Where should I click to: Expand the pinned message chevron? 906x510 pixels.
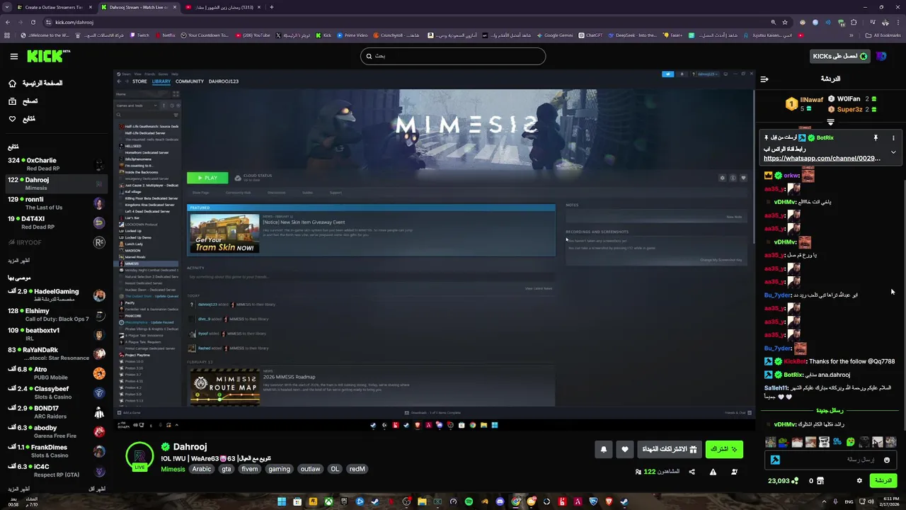pos(893,152)
